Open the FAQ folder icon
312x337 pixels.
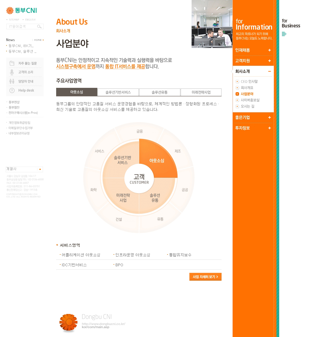tap(12, 63)
